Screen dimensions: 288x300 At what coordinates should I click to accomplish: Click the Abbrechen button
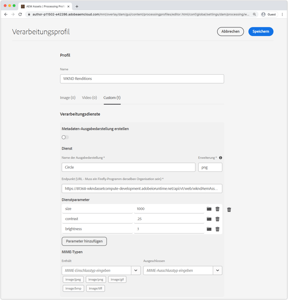click(x=230, y=32)
